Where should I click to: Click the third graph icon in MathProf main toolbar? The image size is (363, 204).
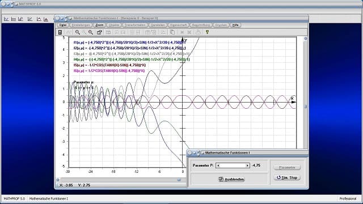20,19
